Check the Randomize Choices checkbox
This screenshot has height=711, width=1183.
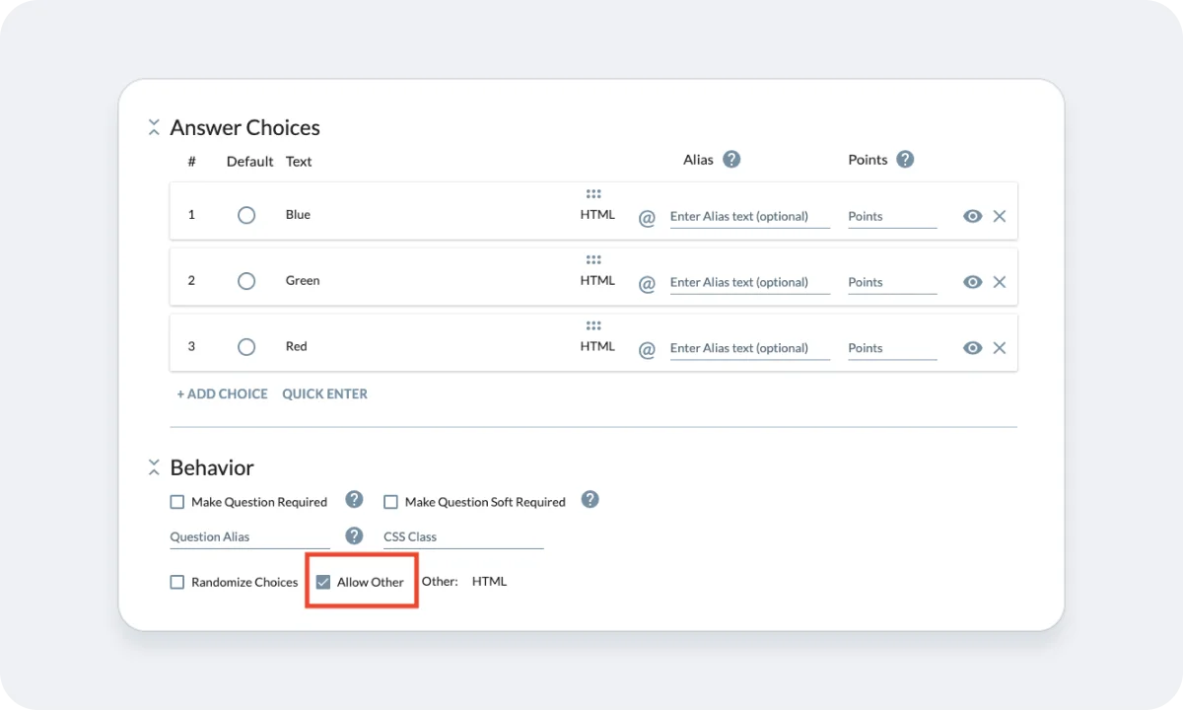coord(176,582)
